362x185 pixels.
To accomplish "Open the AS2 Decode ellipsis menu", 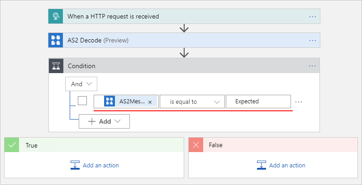I will pos(312,40).
